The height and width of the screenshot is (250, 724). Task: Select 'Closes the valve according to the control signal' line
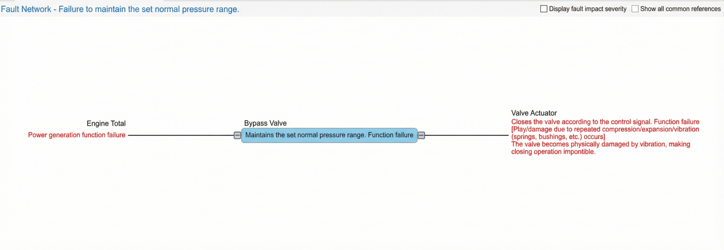point(605,122)
